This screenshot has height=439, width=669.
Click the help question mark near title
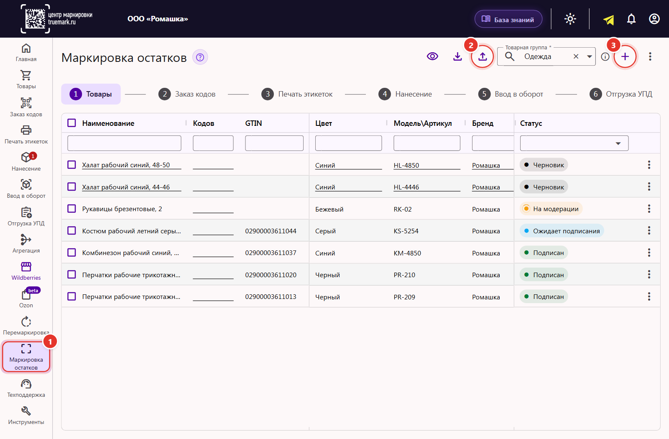pyautogui.click(x=200, y=57)
